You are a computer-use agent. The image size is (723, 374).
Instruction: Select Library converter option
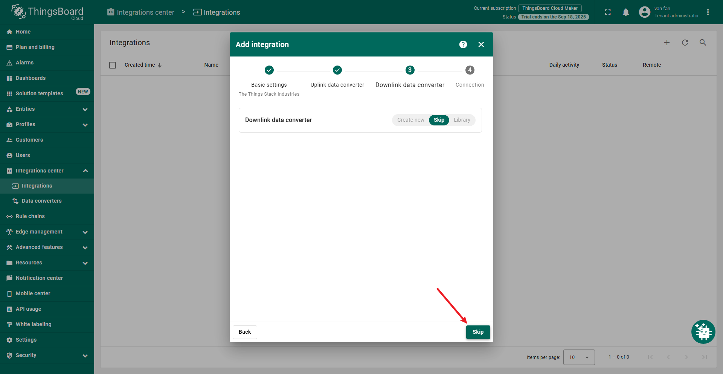pos(462,120)
